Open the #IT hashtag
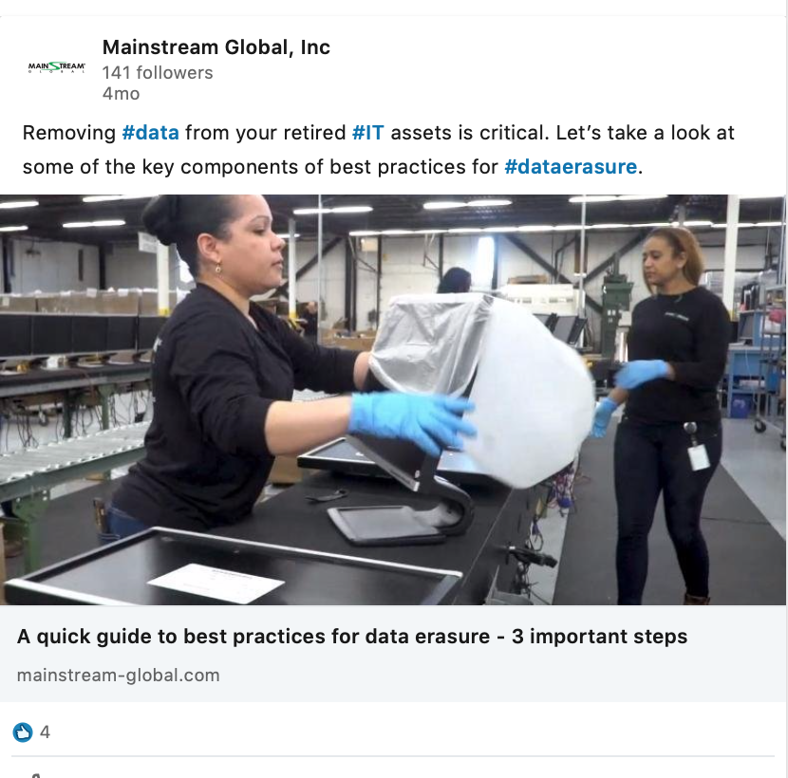The image size is (788, 778). coord(367,133)
